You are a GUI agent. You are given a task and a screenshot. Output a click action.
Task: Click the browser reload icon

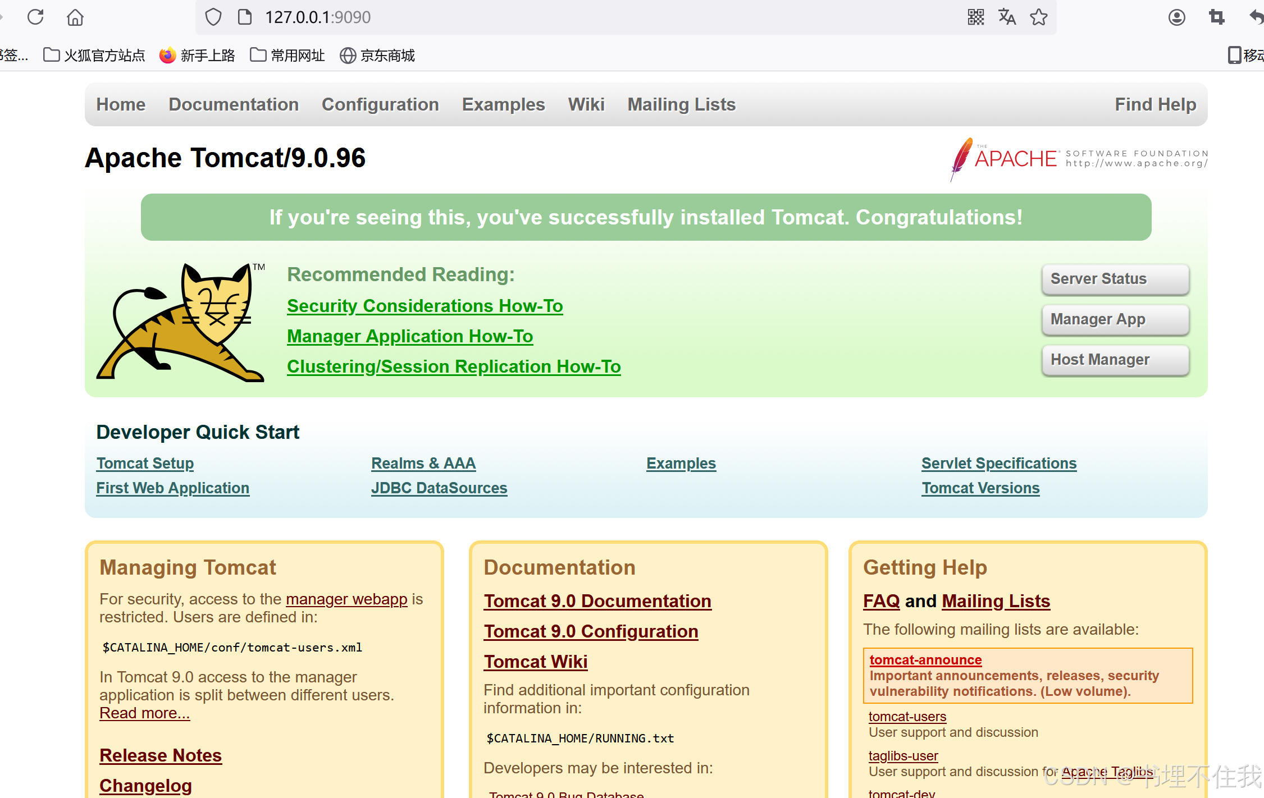(35, 17)
